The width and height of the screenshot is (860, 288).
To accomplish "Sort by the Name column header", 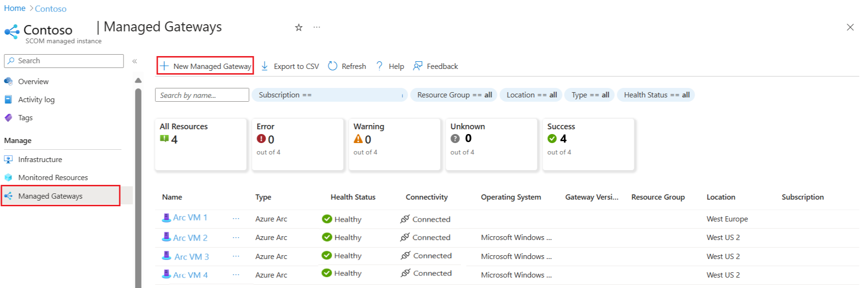I will click(x=172, y=197).
